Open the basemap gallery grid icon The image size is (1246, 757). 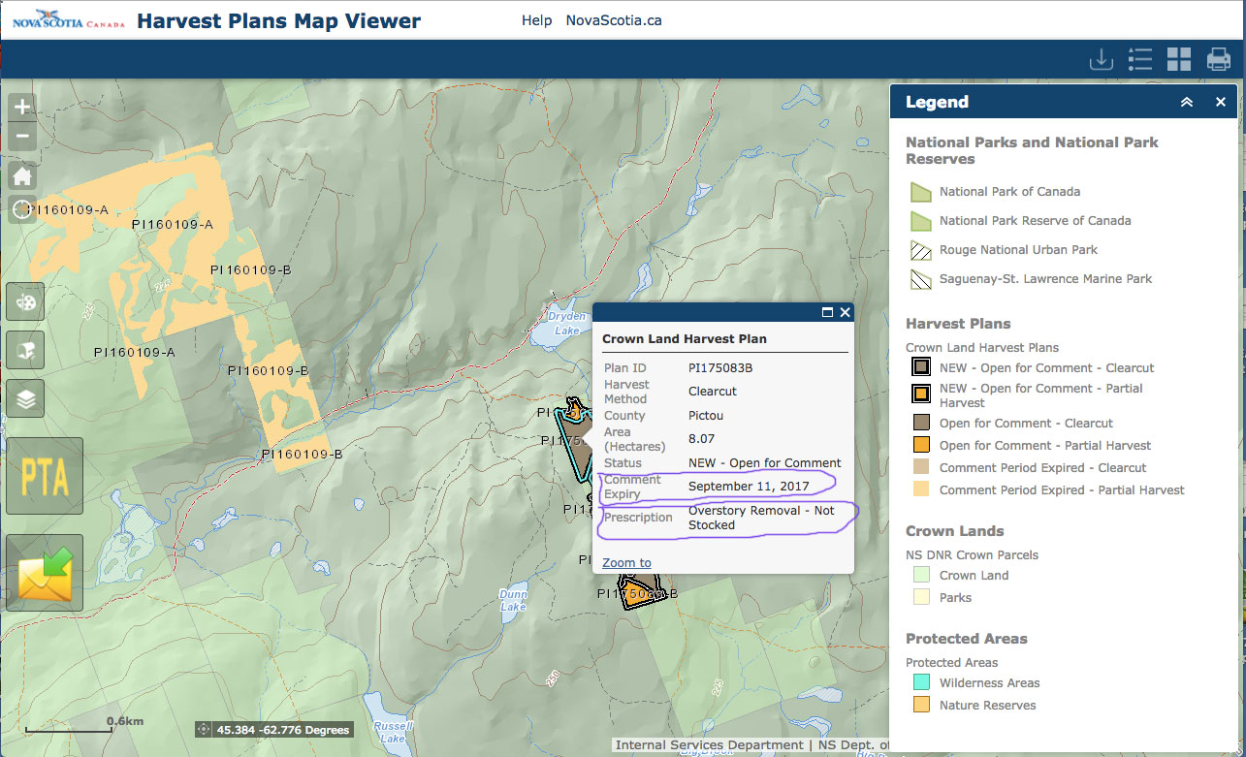click(x=1179, y=59)
